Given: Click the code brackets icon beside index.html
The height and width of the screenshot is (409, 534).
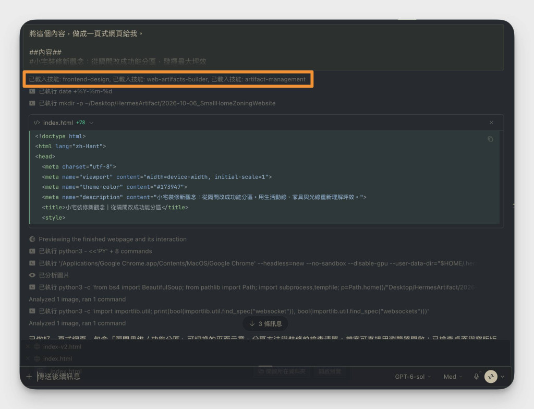Looking at the screenshot, I should 37,123.
